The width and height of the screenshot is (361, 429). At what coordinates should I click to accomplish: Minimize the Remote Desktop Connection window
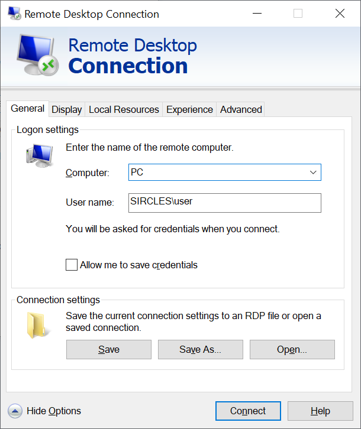tap(257, 14)
